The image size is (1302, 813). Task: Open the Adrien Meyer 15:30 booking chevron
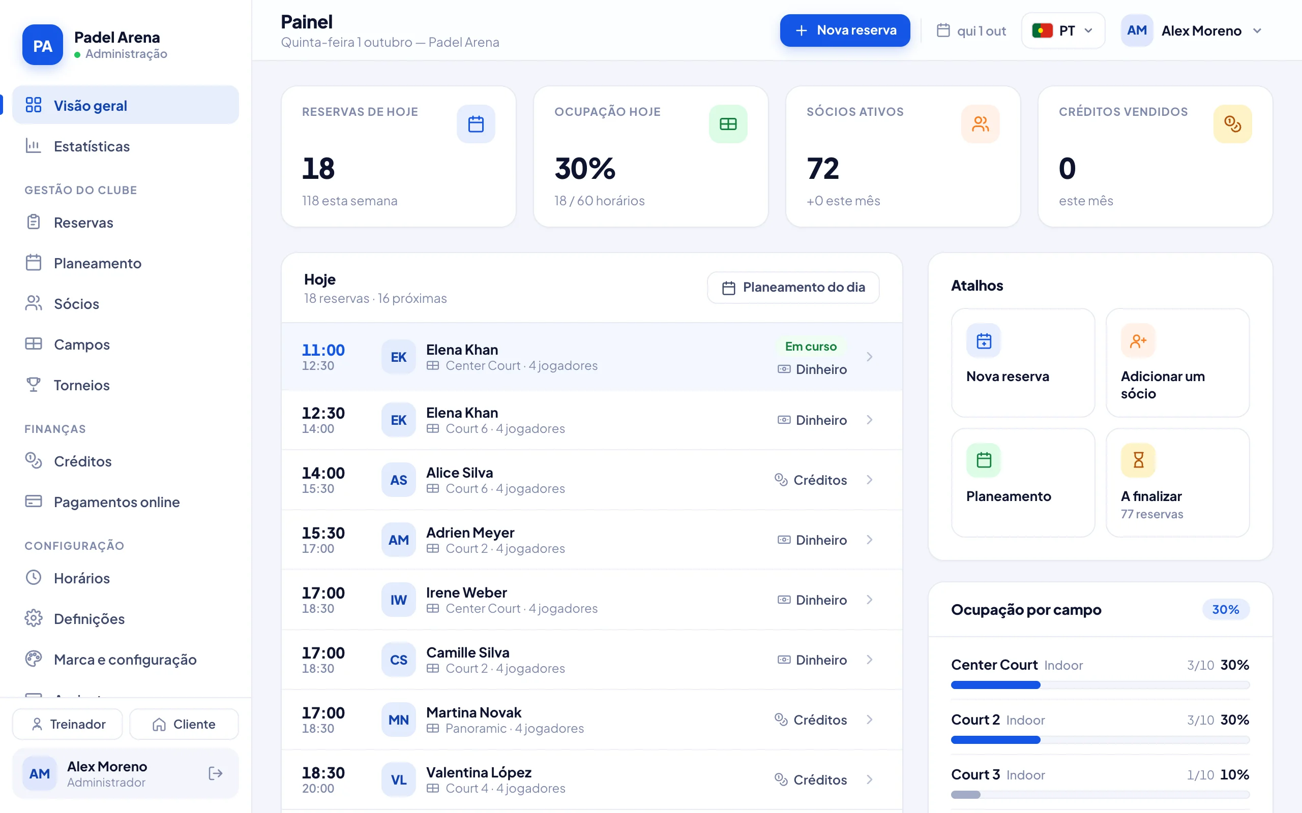point(869,539)
